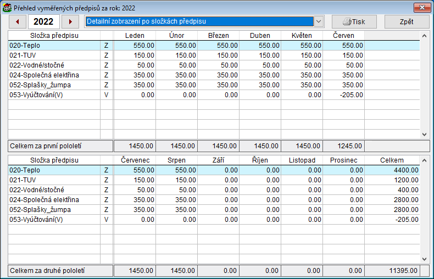Click the printer Tisk button
Image resolution: width=434 pixels, height=279 pixels.
[x=354, y=21]
